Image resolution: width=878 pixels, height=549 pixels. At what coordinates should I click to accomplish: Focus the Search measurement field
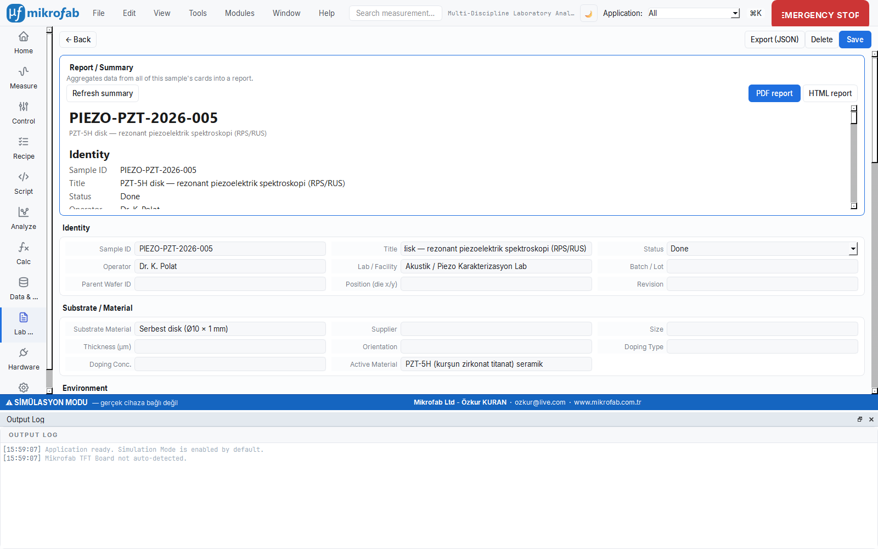pyautogui.click(x=395, y=13)
